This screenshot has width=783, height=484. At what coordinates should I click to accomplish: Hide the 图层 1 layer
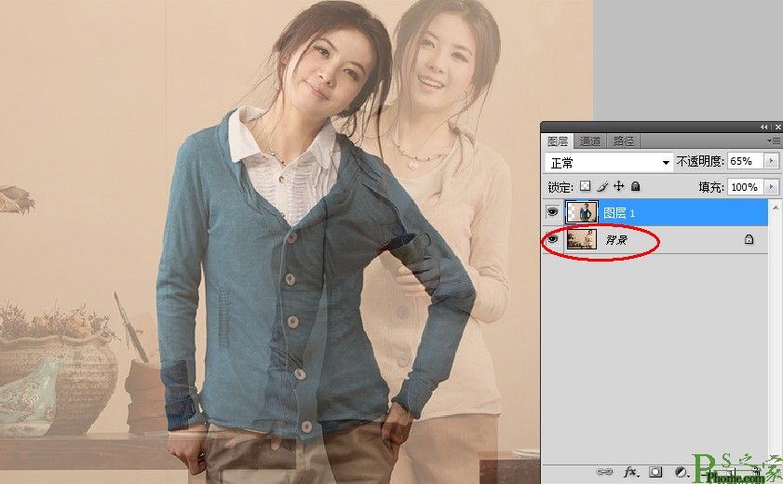point(552,212)
